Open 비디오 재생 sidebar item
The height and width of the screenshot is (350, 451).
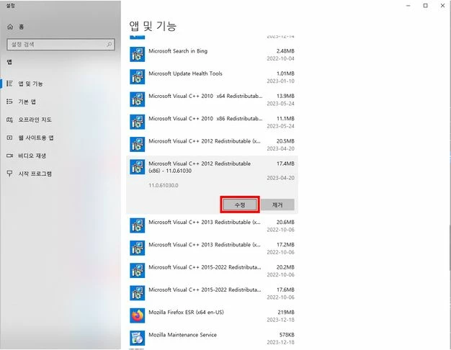click(x=61, y=156)
